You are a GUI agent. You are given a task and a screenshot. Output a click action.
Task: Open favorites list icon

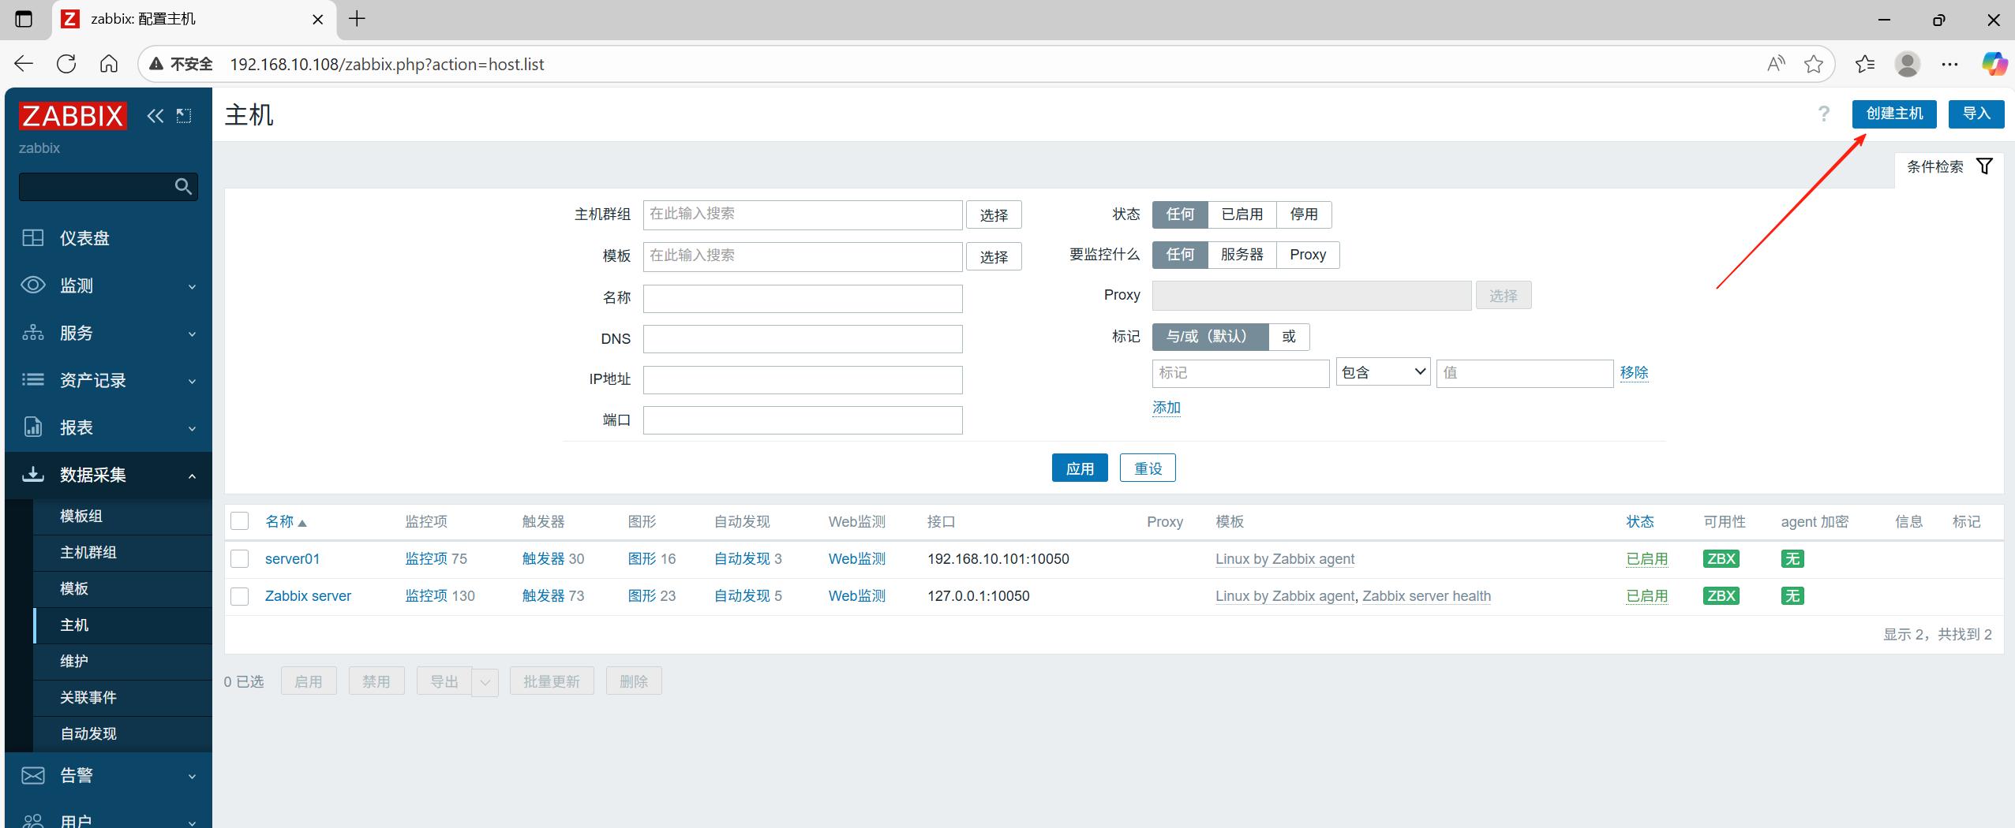1865,64
